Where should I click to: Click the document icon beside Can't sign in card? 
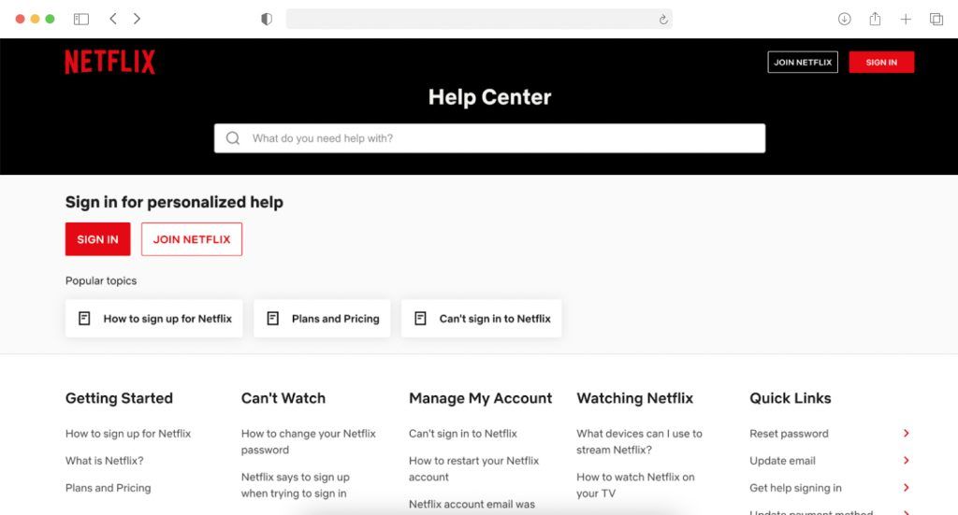(x=420, y=319)
